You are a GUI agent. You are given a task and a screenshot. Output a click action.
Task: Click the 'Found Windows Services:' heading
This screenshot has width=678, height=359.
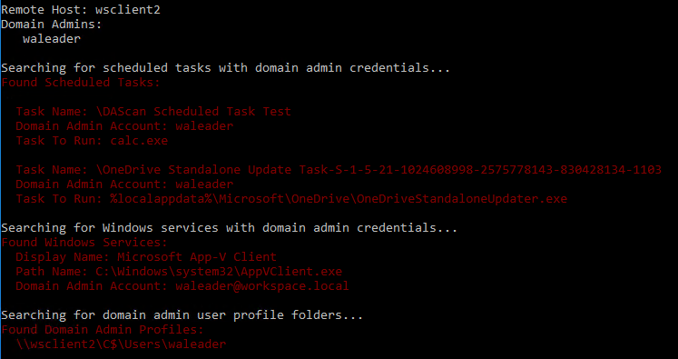[84, 242]
